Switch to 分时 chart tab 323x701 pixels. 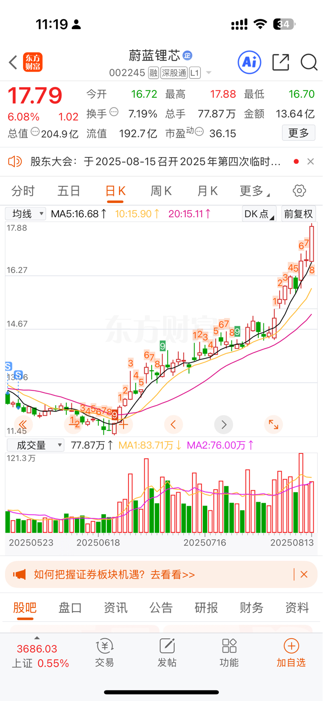pos(23,191)
